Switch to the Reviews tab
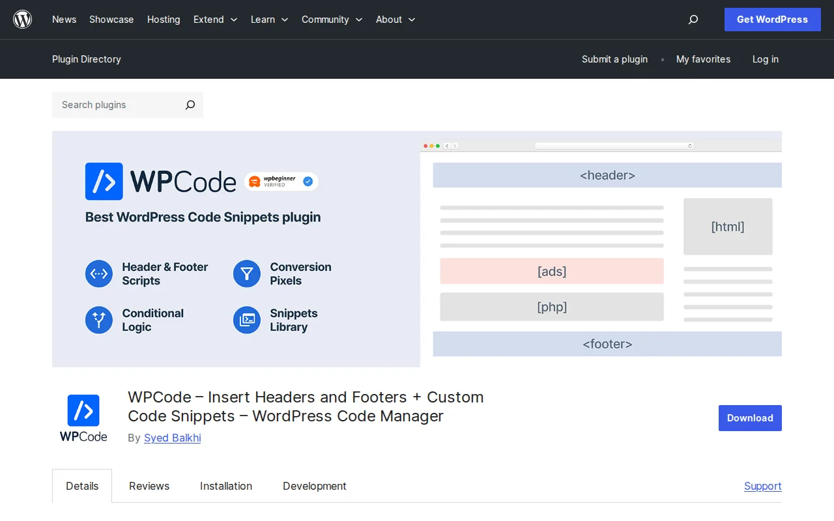Viewport: 834px width, 521px height. pos(149,486)
